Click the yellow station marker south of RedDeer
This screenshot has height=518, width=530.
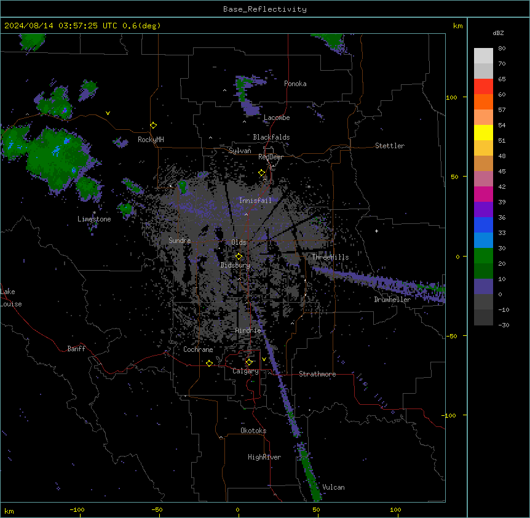tap(262, 173)
